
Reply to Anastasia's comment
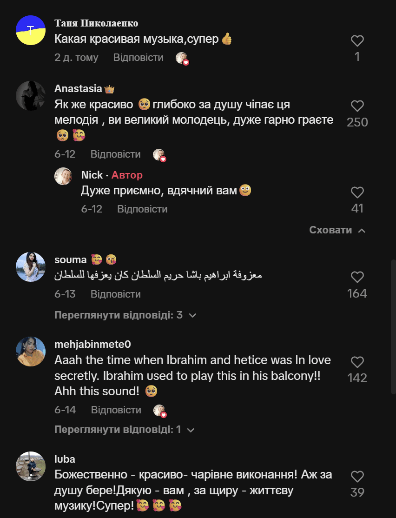pos(115,154)
